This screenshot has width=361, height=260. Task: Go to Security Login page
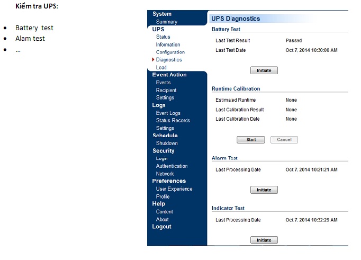(x=161, y=158)
